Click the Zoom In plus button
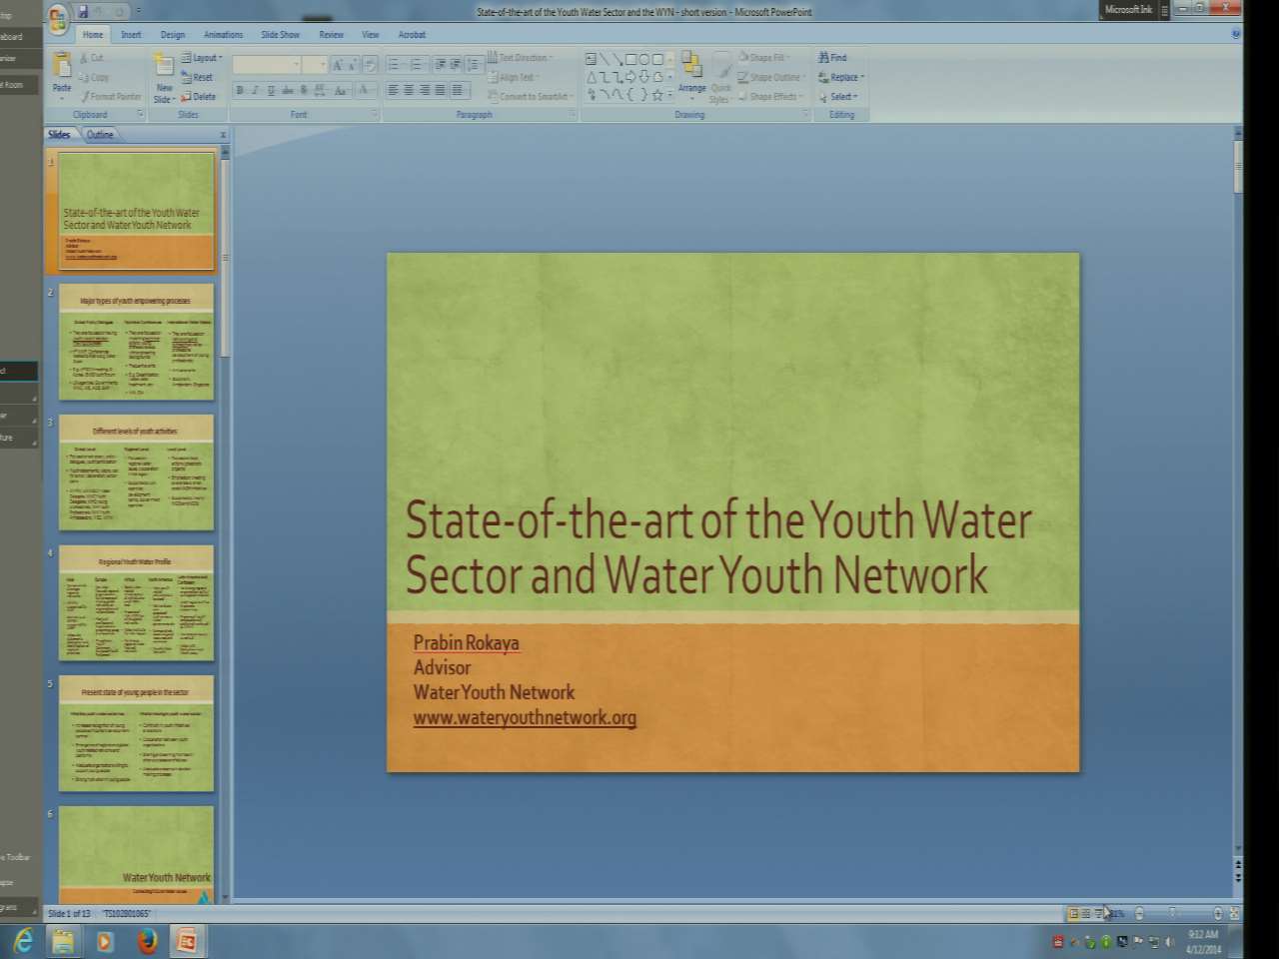The height and width of the screenshot is (959, 1279). coord(1217,913)
